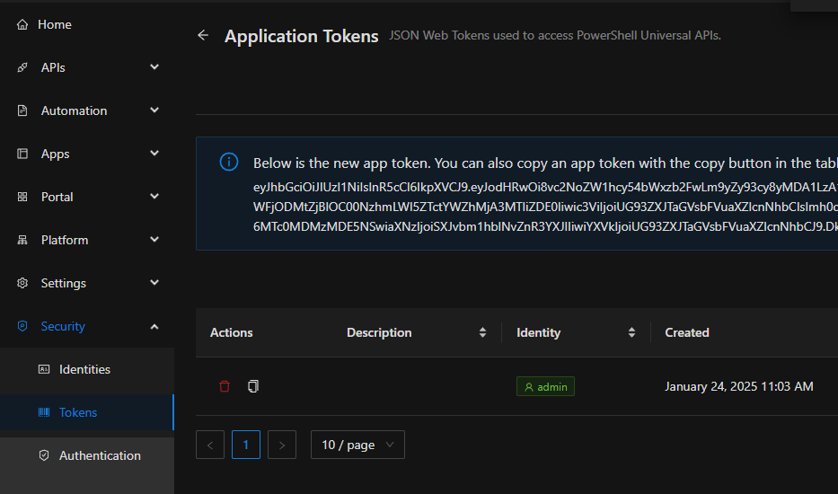838x494 pixels.
Task: Click the next page arrow button
Action: 282,445
